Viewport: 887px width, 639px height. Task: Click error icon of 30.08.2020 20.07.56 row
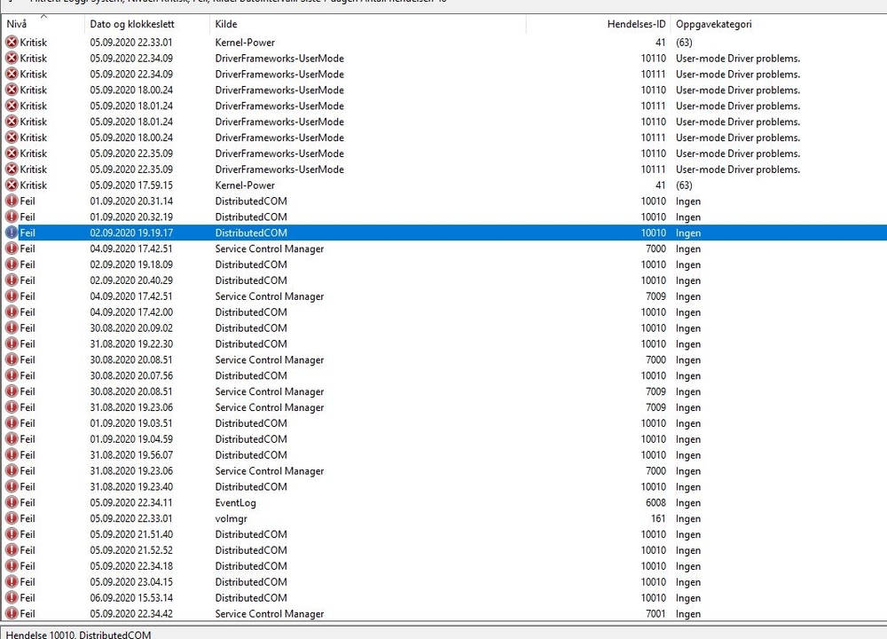coord(12,375)
